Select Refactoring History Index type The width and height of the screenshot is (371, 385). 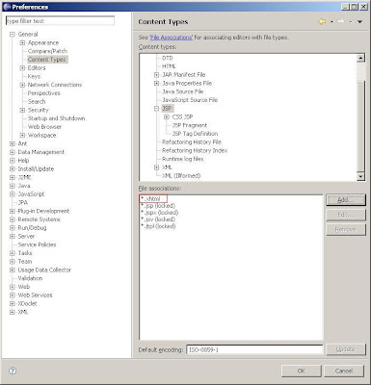click(x=195, y=150)
